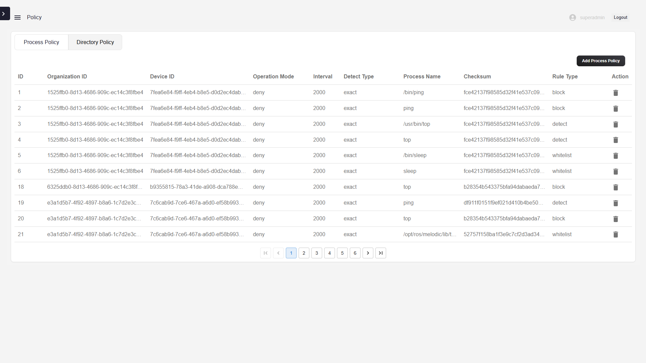The width and height of the screenshot is (646, 363).
Task: Select page 2 in pagination
Action: (x=304, y=253)
